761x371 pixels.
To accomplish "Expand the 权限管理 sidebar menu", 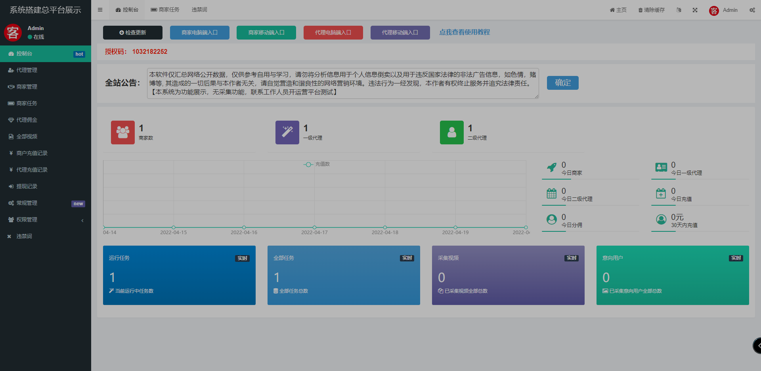I will (x=46, y=220).
